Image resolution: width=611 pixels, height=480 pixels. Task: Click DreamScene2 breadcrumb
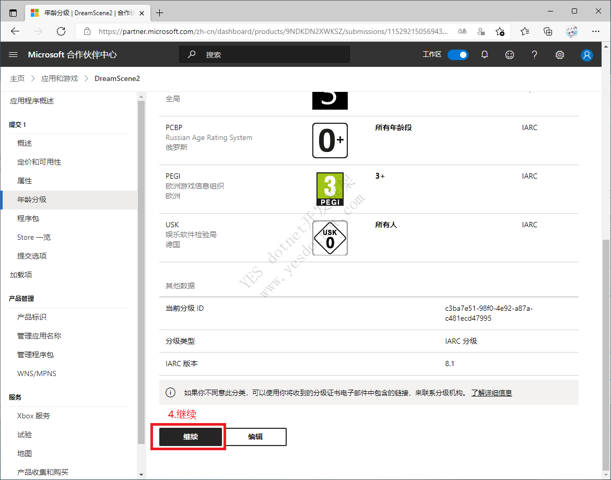pyautogui.click(x=117, y=78)
